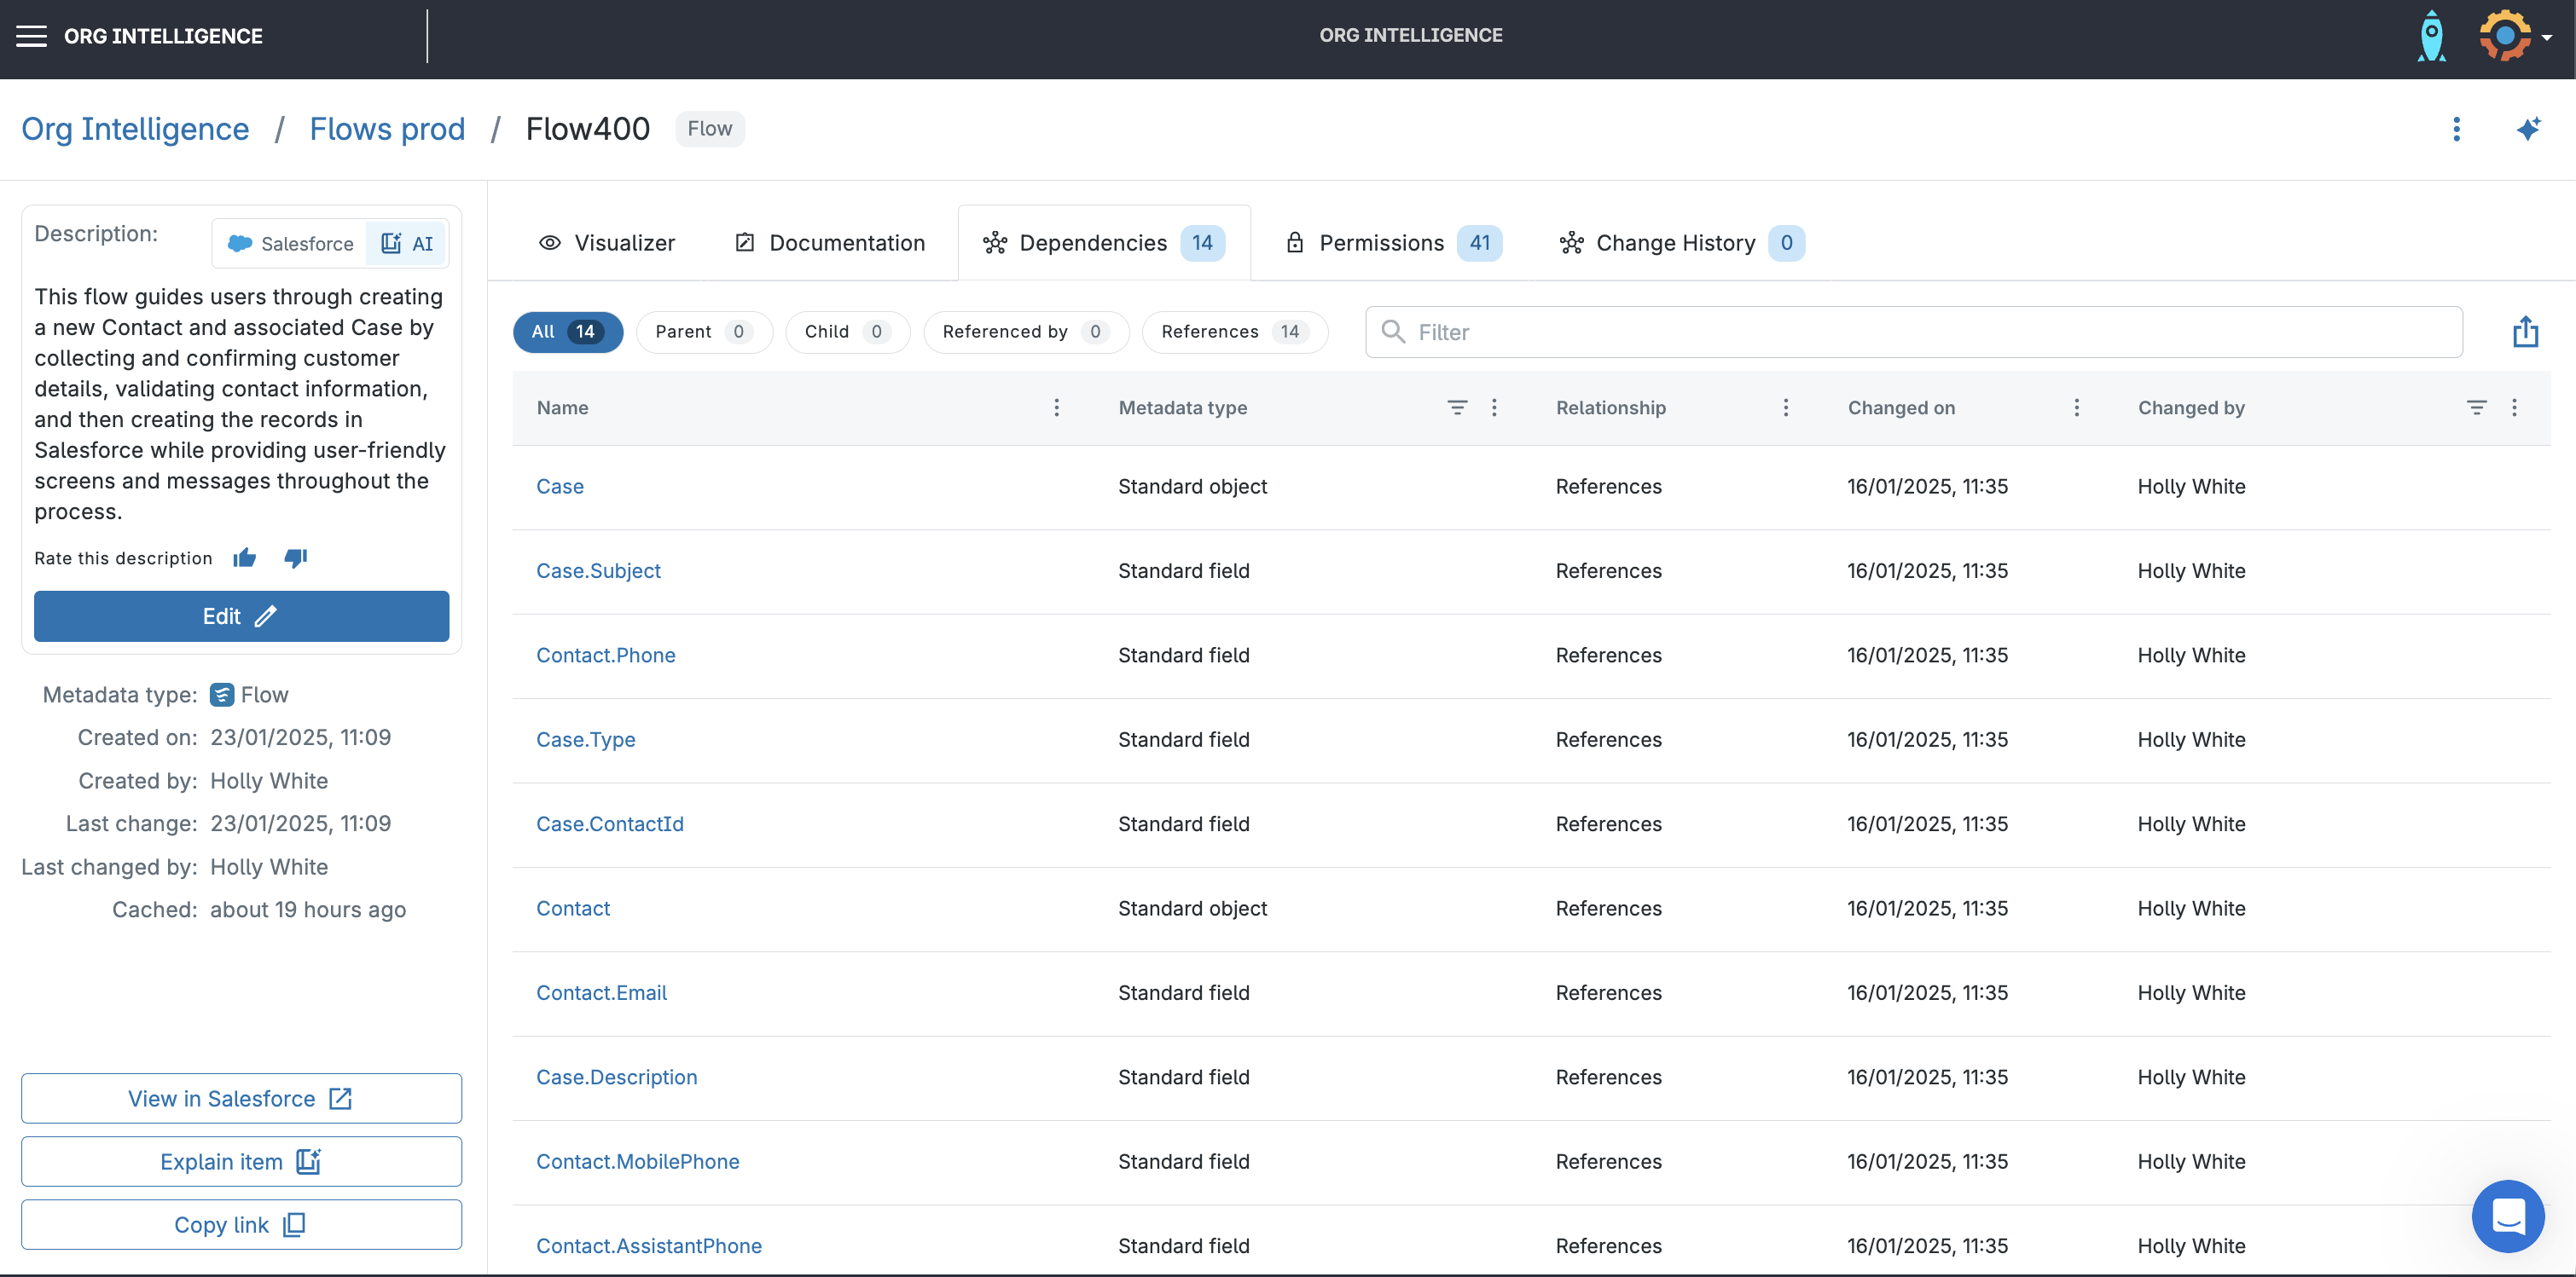Click the sparkle AI icon near Flow400 header
The width and height of the screenshot is (2576, 1277).
[2531, 129]
